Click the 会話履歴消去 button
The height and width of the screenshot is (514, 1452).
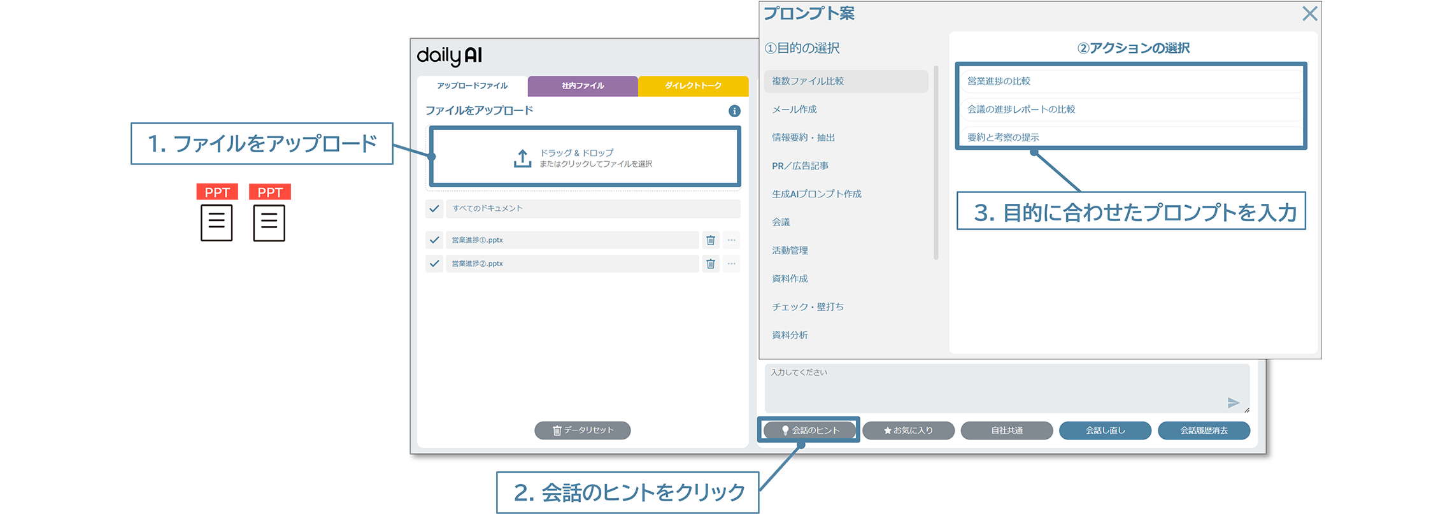click(x=1204, y=431)
